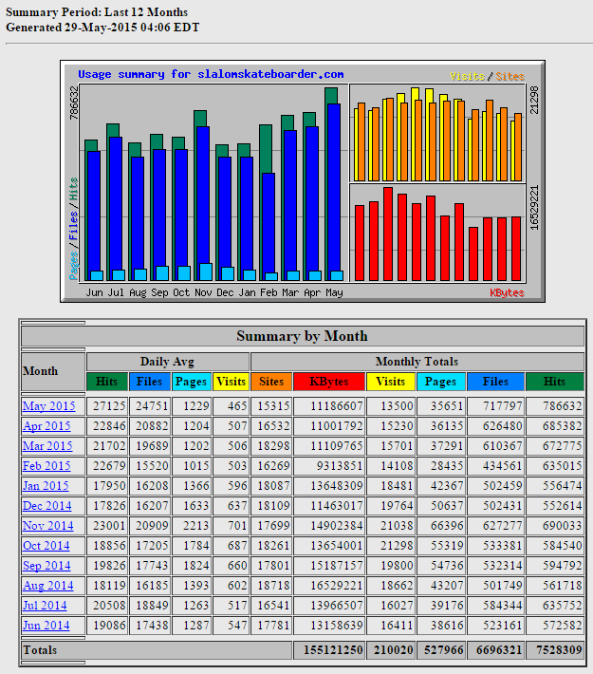Click the orange Sites column header
The height and width of the screenshot is (674, 593).
pos(271,382)
